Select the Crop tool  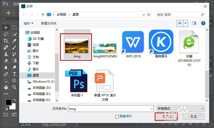pyautogui.click(x=6, y=41)
